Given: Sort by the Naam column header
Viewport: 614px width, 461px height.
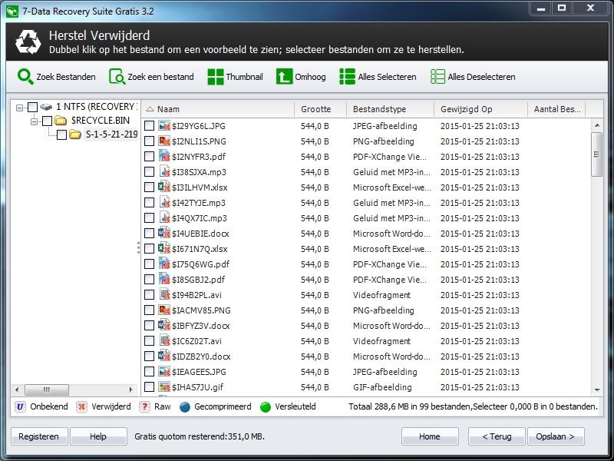Looking at the screenshot, I should point(218,109).
